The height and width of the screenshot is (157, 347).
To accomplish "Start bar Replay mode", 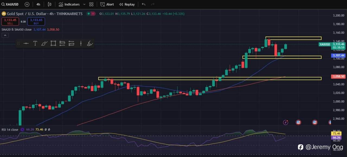I will coord(127,4).
